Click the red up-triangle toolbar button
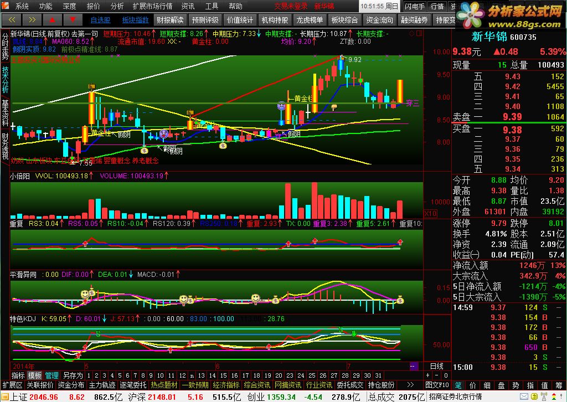 (x=53, y=20)
